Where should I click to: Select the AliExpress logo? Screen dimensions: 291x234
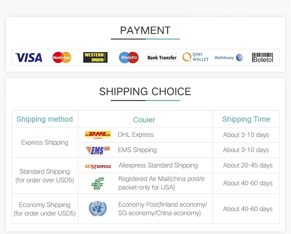coord(98,166)
